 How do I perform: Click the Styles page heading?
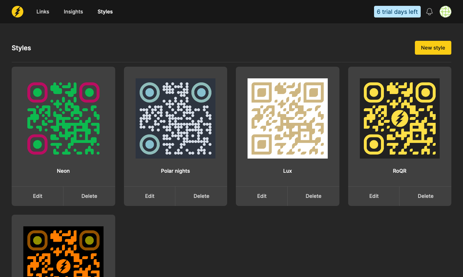pos(21,48)
